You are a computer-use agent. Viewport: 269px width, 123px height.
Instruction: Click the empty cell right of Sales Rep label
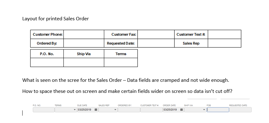pos(224,43)
